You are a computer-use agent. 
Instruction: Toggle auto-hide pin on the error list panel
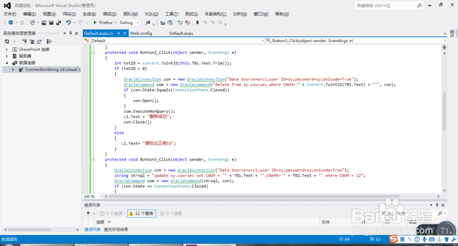[x=437, y=205]
